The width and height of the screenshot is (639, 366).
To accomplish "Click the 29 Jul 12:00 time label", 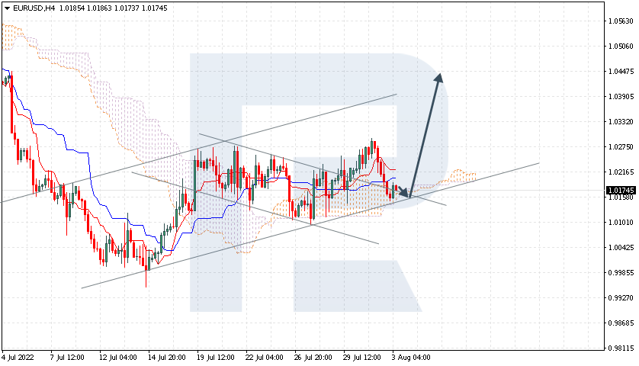I will point(362,358).
